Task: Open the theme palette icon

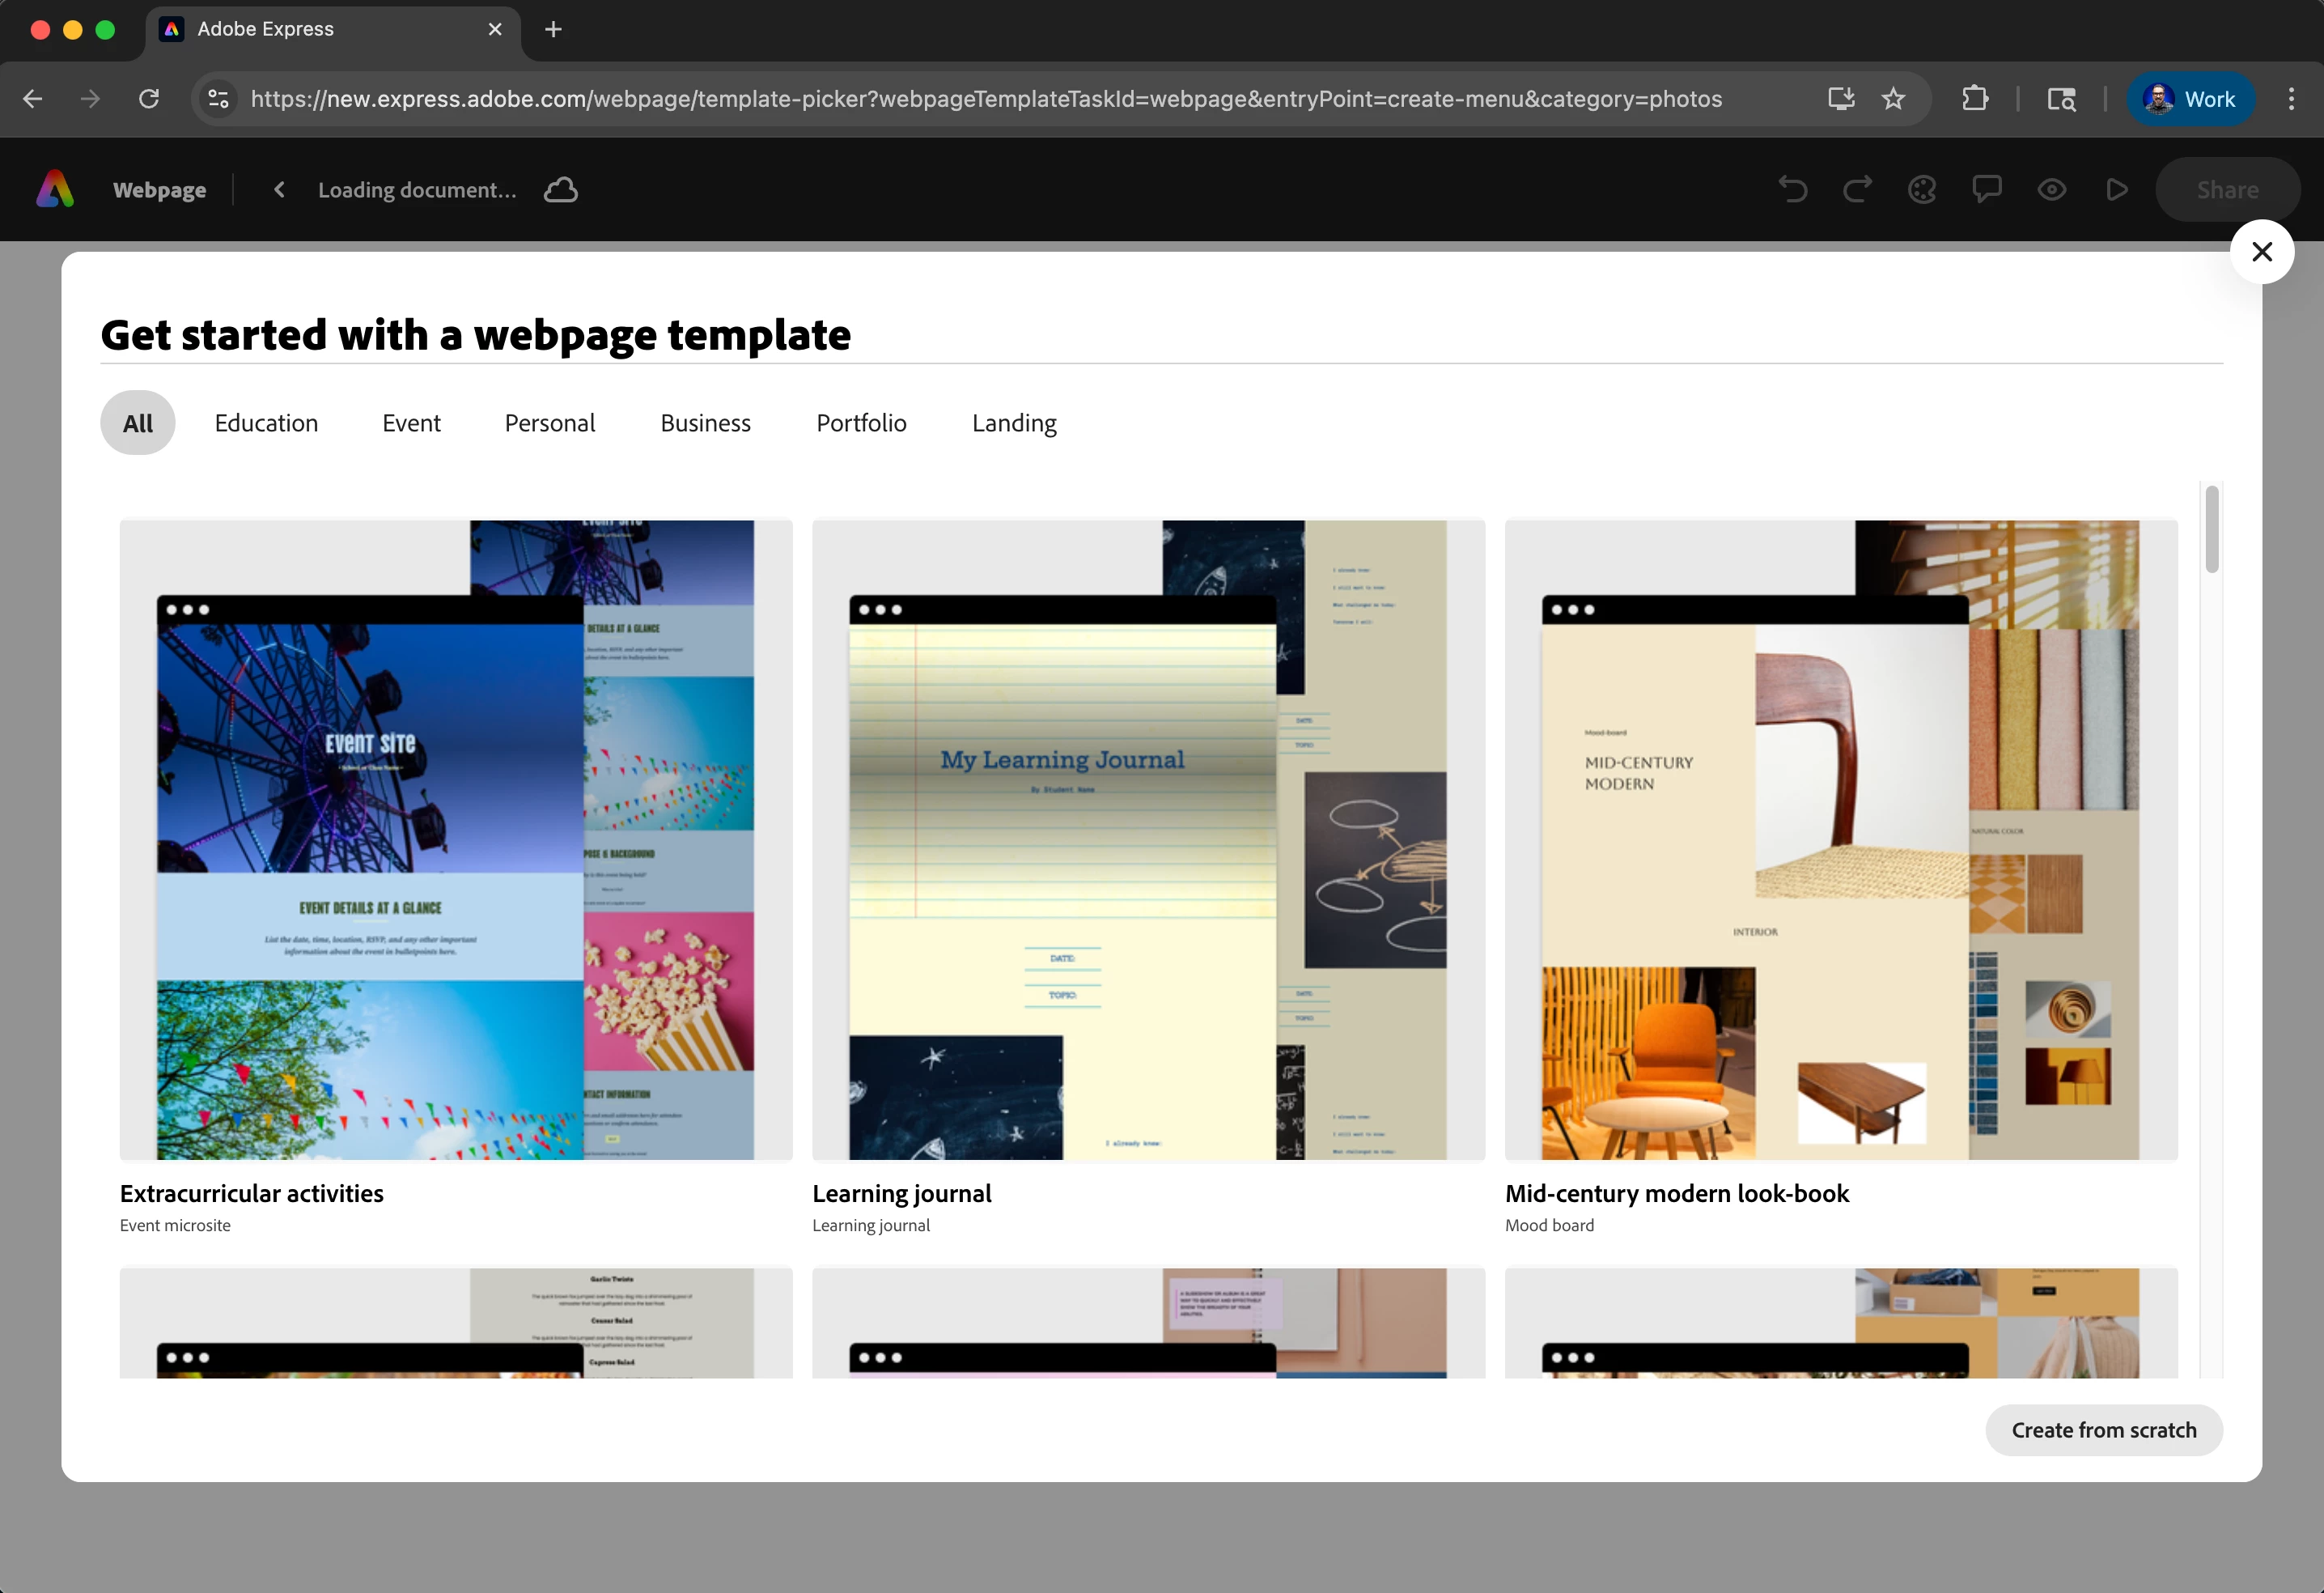Action: (1922, 190)
